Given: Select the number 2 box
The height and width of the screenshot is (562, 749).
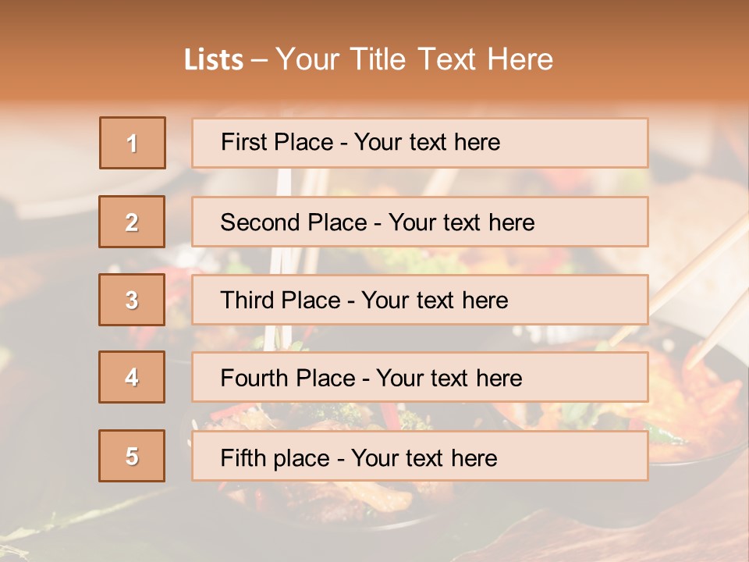Looking at the screenshot, I should [132, 222].
